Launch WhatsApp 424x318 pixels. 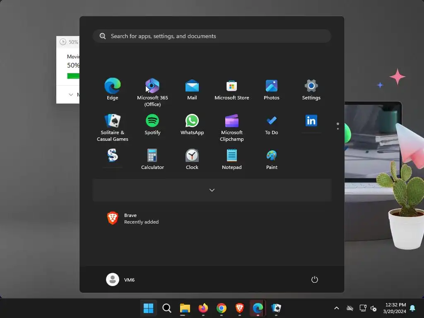pyautogui.click(x=192, y=124)
